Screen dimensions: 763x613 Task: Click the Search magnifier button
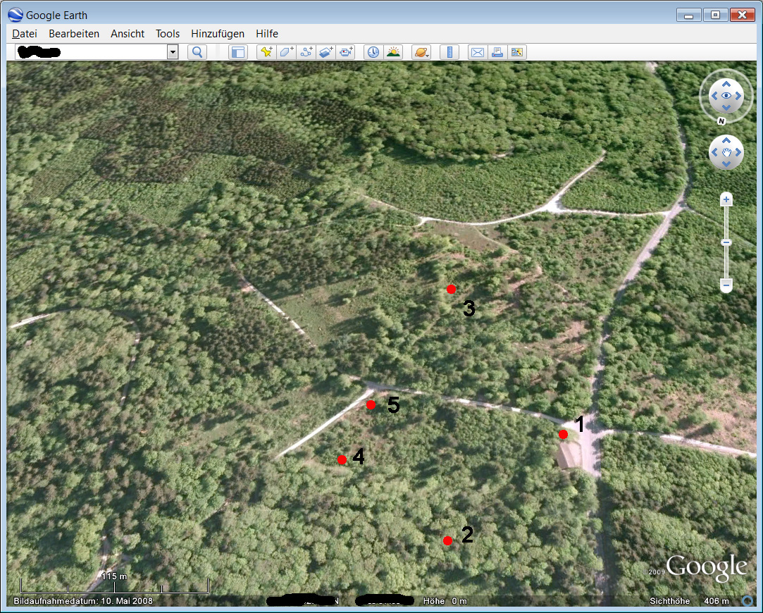click(x=197, y=52)
